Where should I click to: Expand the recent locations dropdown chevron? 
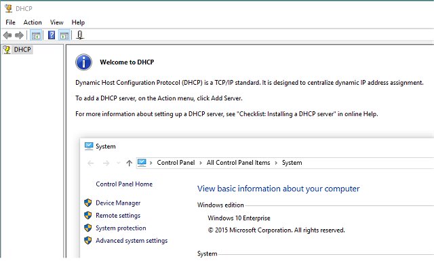pos(119,163)
